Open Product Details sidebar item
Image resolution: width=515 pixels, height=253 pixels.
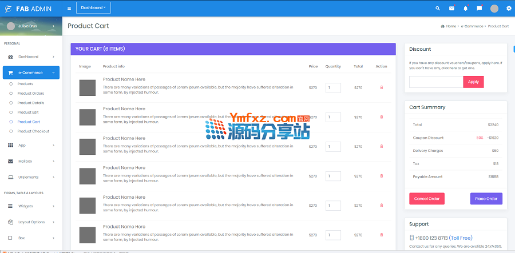(x=30, y=103)
